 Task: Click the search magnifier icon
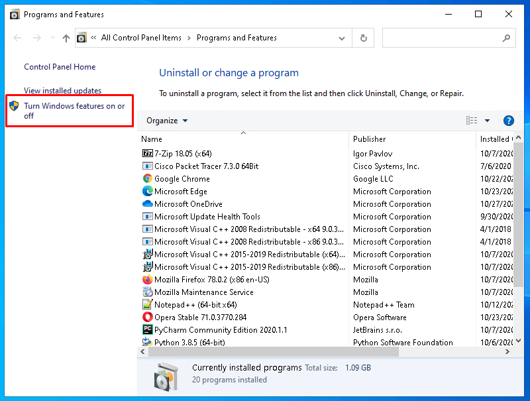pyautogui.click(x=506, y=38)
